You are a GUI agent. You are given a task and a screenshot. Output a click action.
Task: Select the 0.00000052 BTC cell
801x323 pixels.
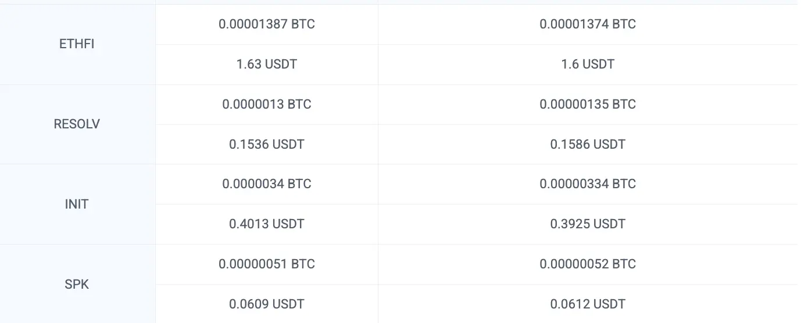pyautogui.click(x=588, y=264)
